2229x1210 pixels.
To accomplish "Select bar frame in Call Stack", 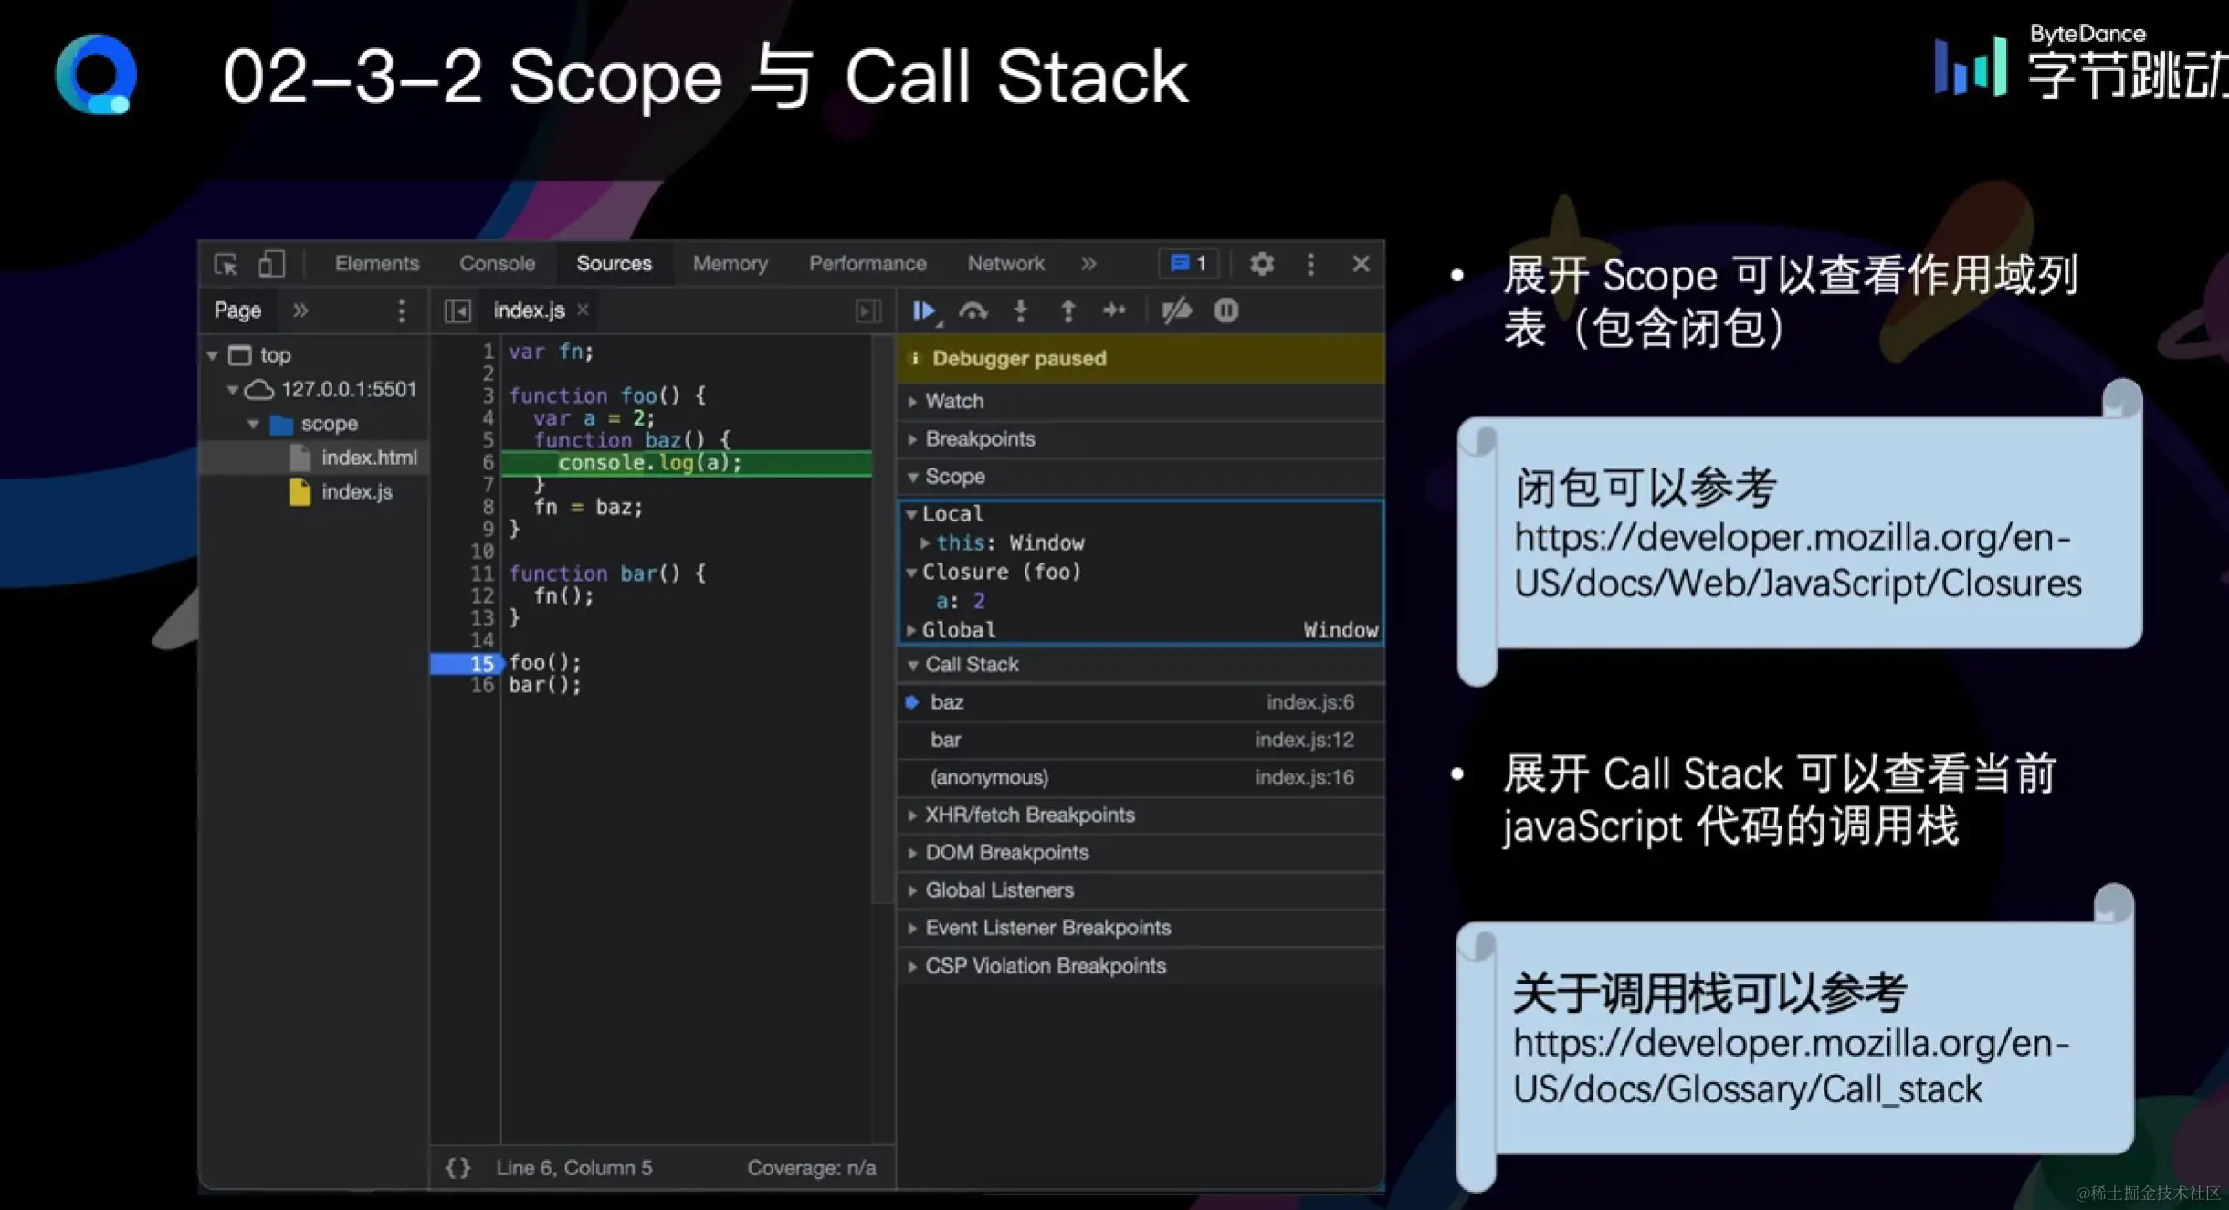I will [x=946, y=740].
